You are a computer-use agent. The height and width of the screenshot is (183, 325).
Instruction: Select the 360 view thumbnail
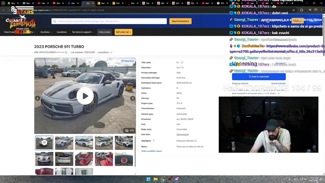coord(44,143)
